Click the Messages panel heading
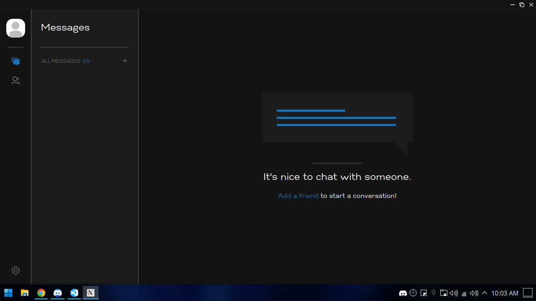536x301 pixels. pyautogui.click(x=65, y=27)
